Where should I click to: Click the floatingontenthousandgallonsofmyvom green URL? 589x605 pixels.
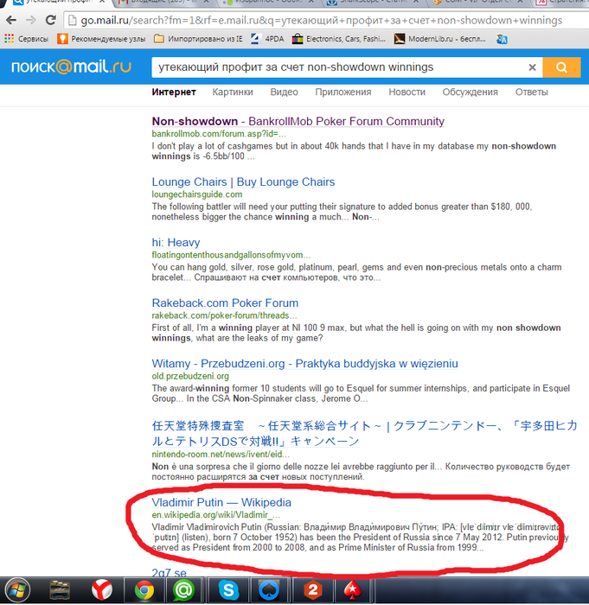pyautogui.click(x=231, y=255)
